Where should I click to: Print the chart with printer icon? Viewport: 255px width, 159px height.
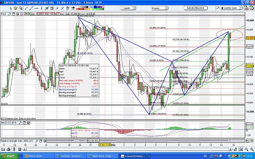(x=9, y=149)
